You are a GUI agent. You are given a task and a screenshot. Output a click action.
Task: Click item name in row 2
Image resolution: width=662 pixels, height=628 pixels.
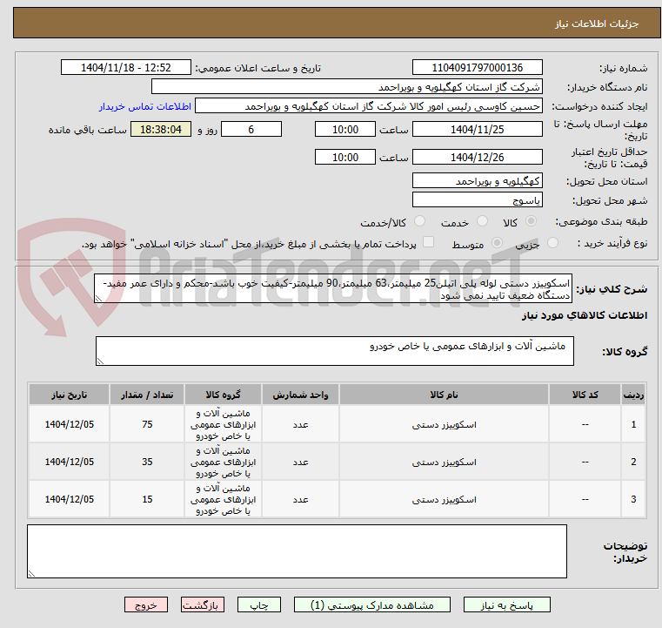[444, 462]
